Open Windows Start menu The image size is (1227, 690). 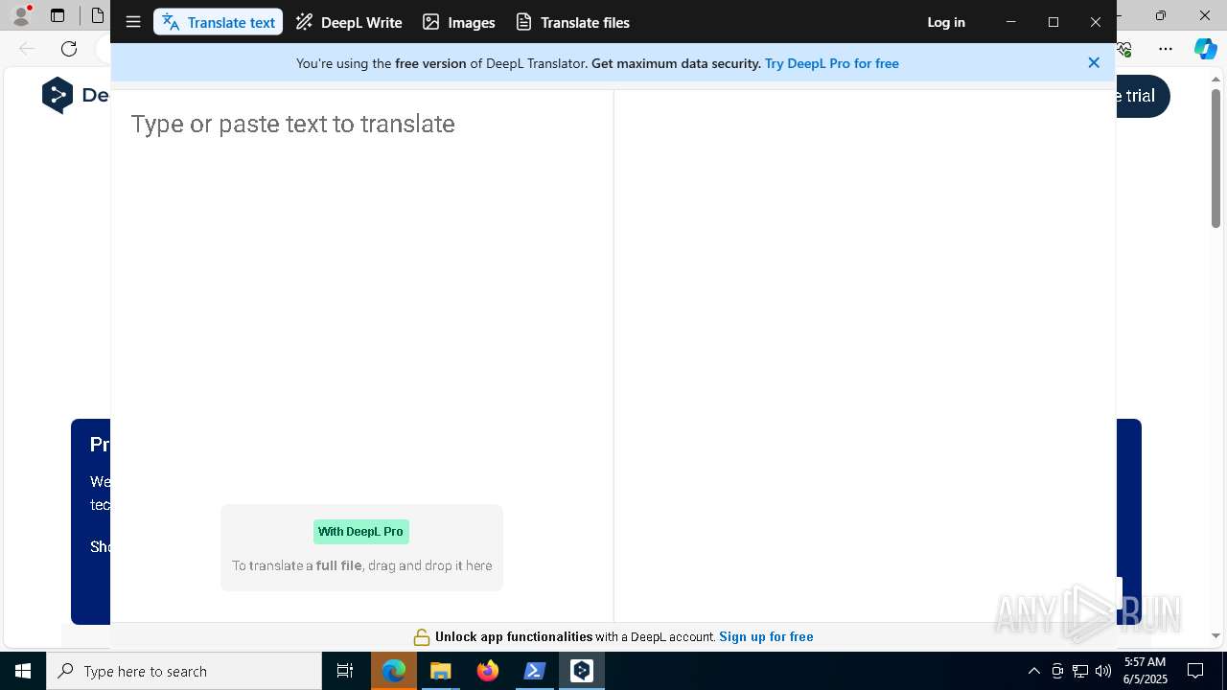point(23,671)
